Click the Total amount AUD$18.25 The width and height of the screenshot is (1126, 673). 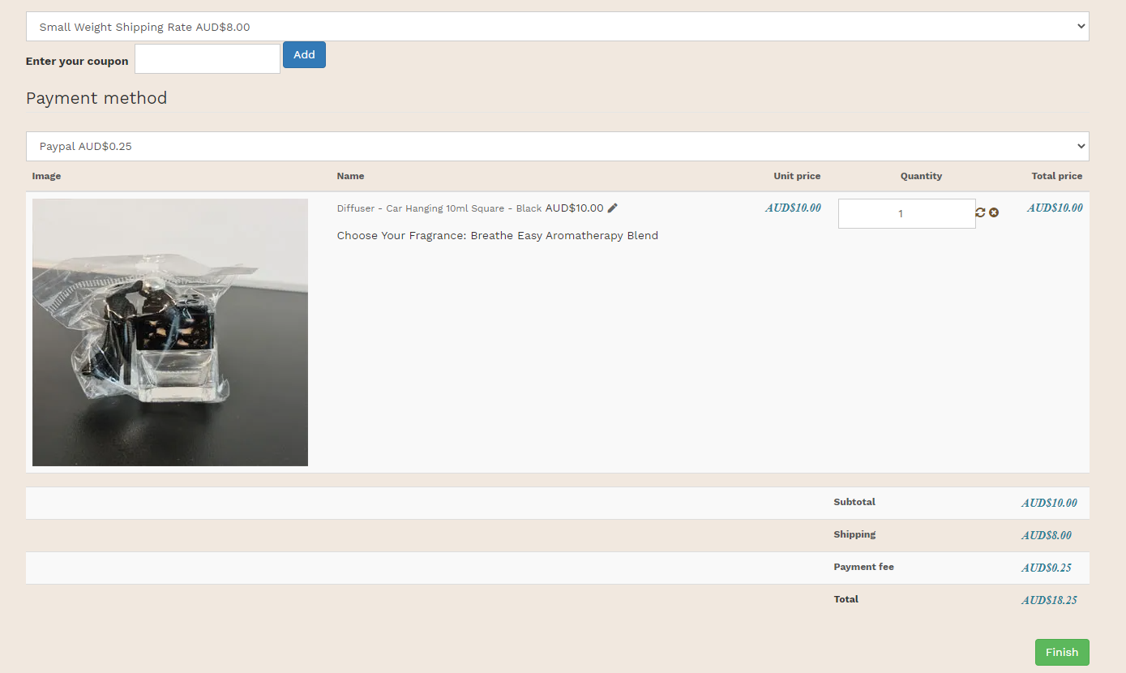(1049, 601)
